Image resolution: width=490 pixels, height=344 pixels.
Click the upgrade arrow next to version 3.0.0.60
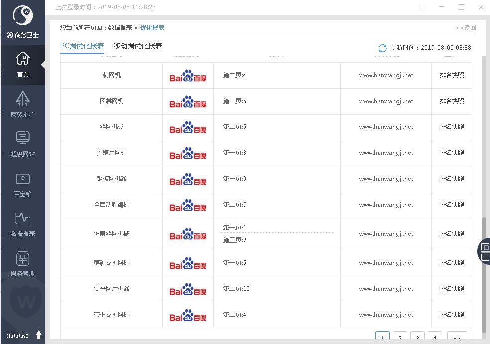click(39, 335)
